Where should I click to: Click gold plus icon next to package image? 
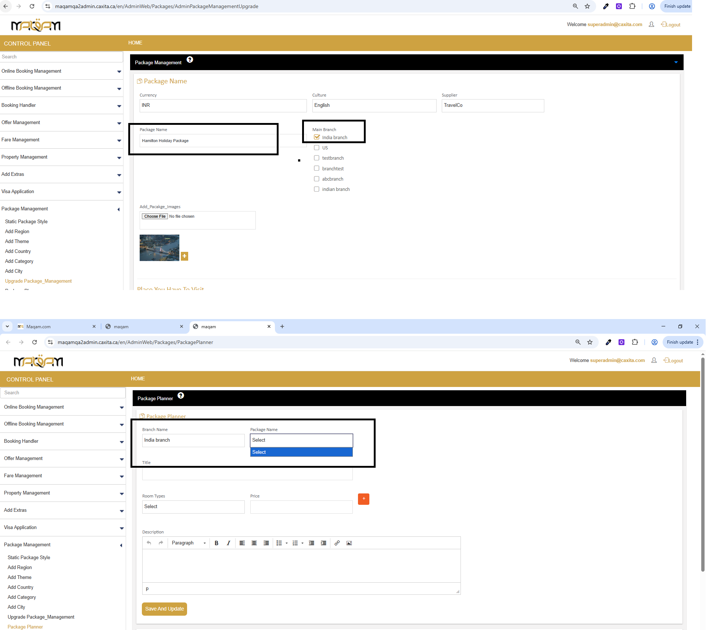184,256
